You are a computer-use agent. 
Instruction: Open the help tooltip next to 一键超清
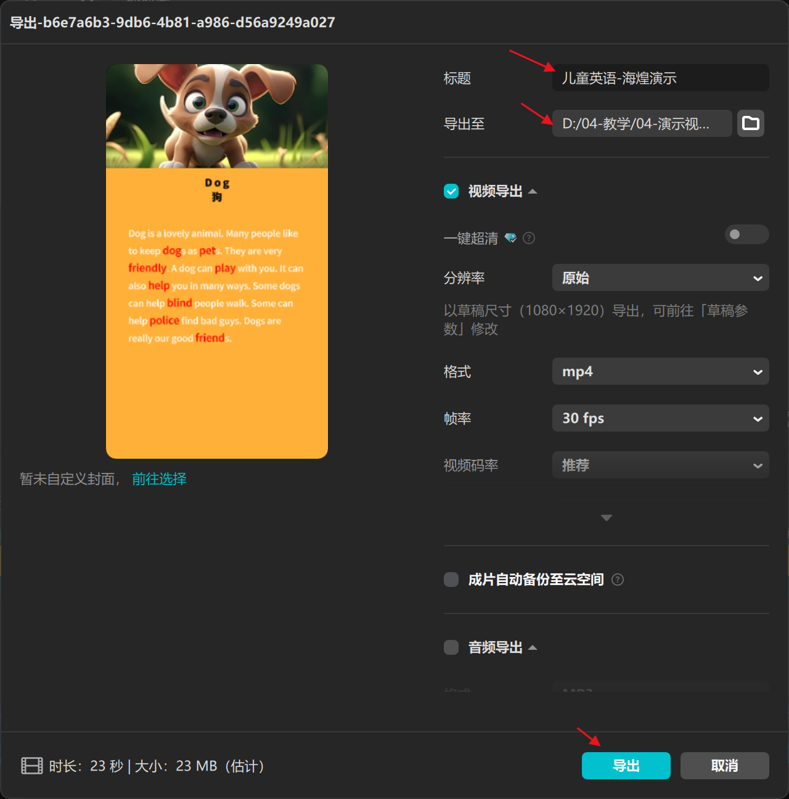click(529, 238)
